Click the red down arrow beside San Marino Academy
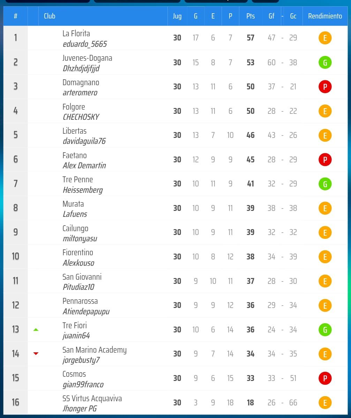351x418 pixels. [36, 354]
